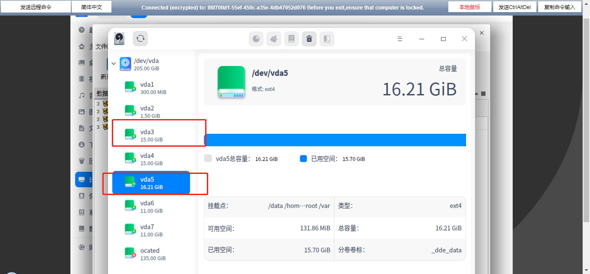590x274 pixels.
Task: Click the large 16.21 GiB total capacity
Action: point(419,89)
